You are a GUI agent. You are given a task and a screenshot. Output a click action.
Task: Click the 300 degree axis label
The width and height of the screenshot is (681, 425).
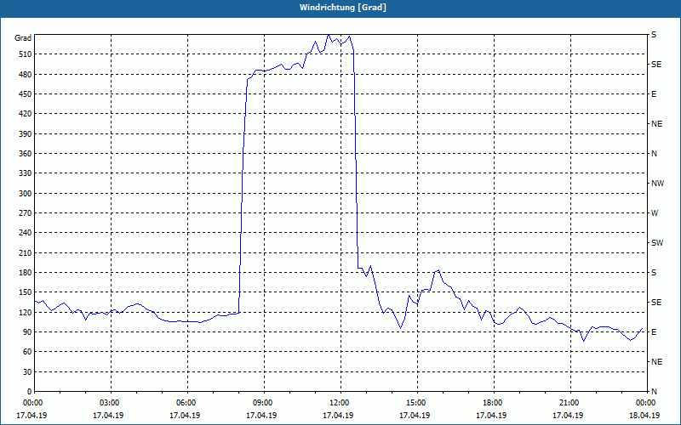click(x=25, y=194)
